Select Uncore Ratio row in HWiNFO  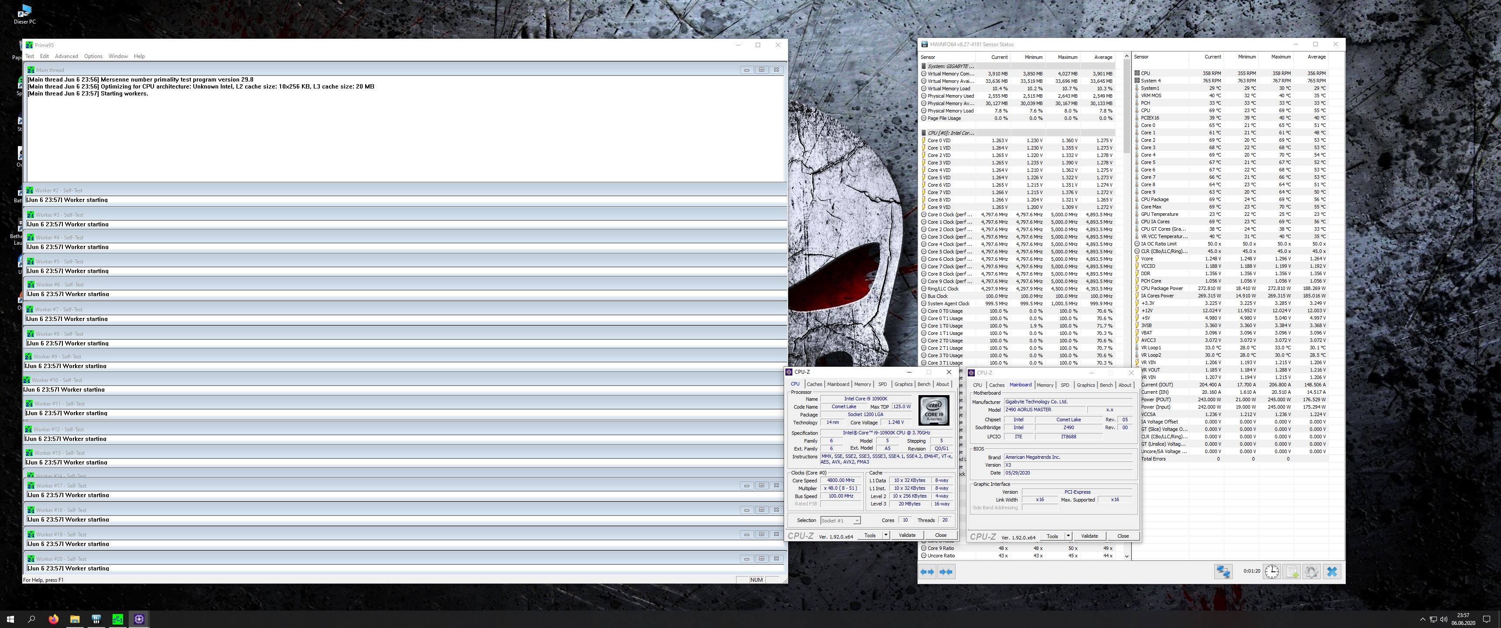point(1018,556)
